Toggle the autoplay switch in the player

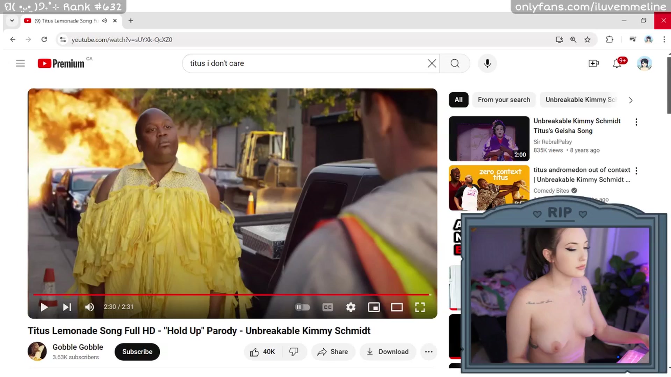click(303, 307)
